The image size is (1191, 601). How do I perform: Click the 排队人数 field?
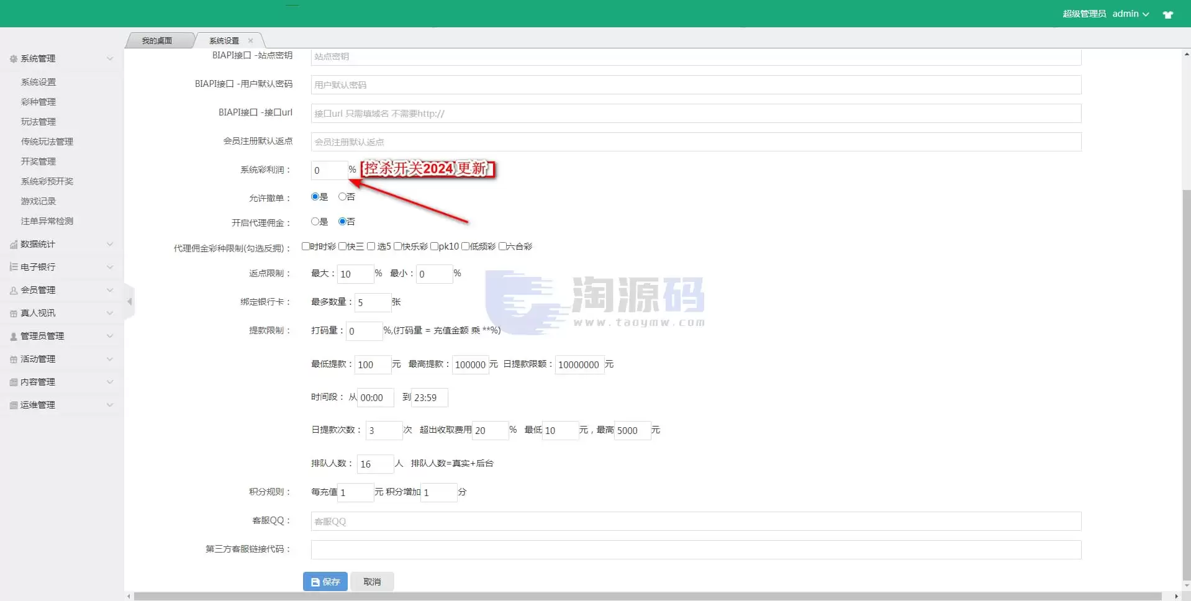(375, 464)
